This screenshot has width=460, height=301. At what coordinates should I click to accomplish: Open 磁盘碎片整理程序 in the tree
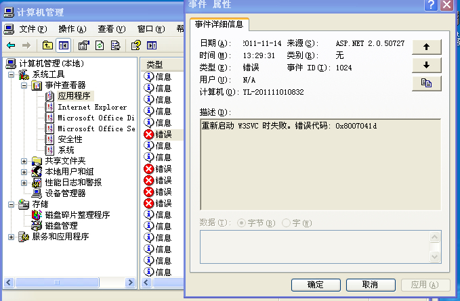(77, 215)
